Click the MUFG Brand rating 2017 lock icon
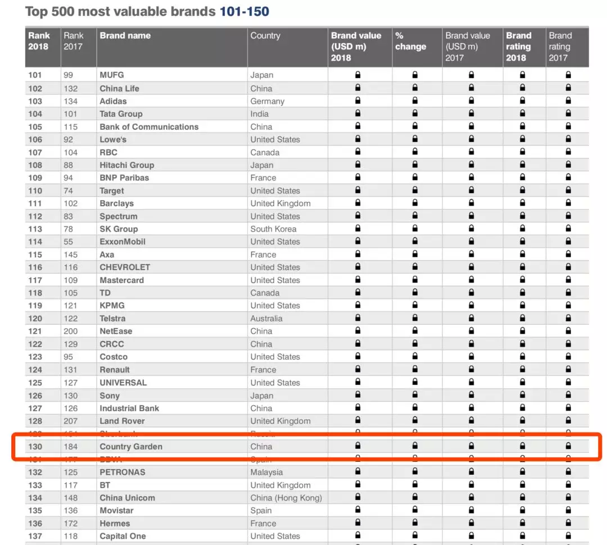 coord(568,75)
